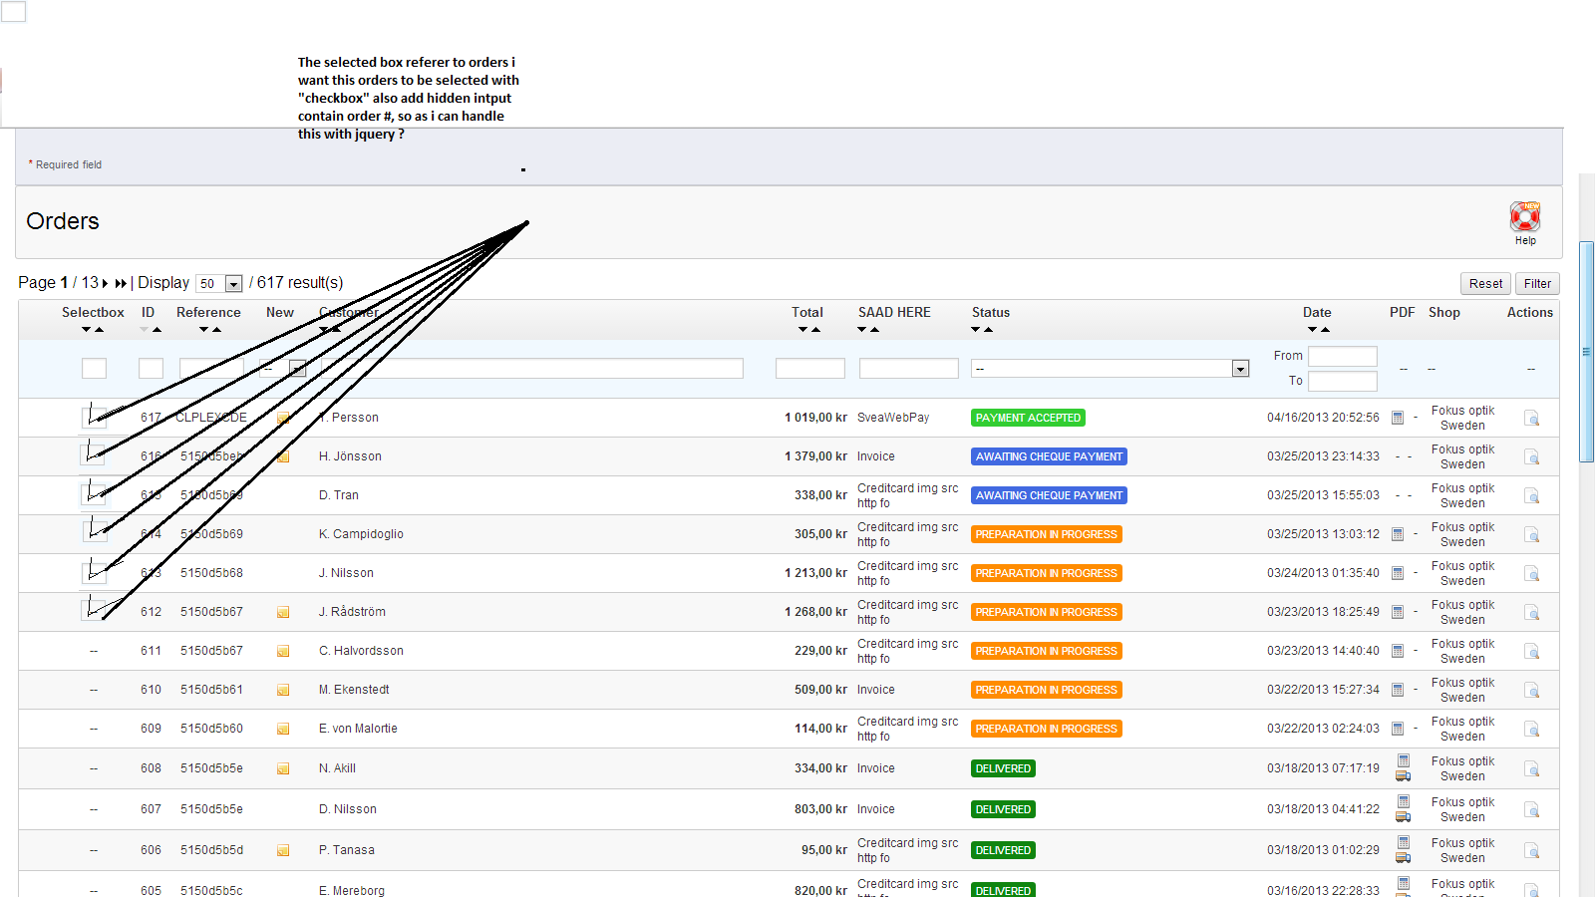Click the ID filter input box

[x=151, y=369]
